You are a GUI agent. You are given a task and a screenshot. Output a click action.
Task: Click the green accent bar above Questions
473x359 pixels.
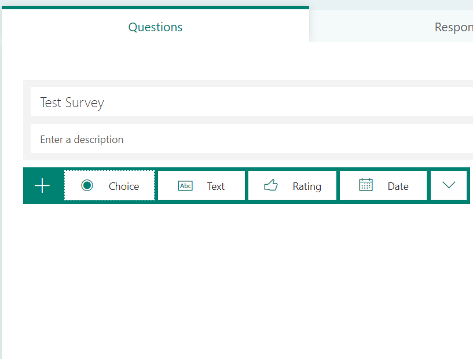(x=155, y=8)
